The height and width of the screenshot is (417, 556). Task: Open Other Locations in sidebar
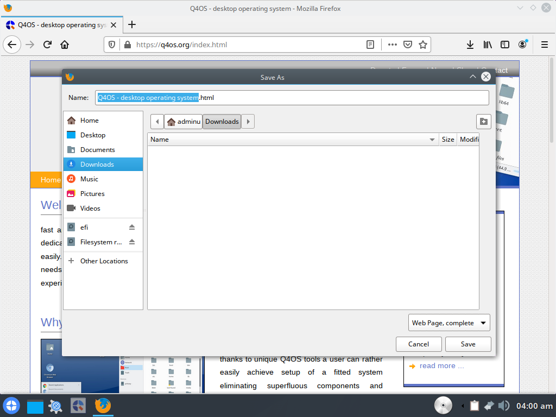(103, 261)
